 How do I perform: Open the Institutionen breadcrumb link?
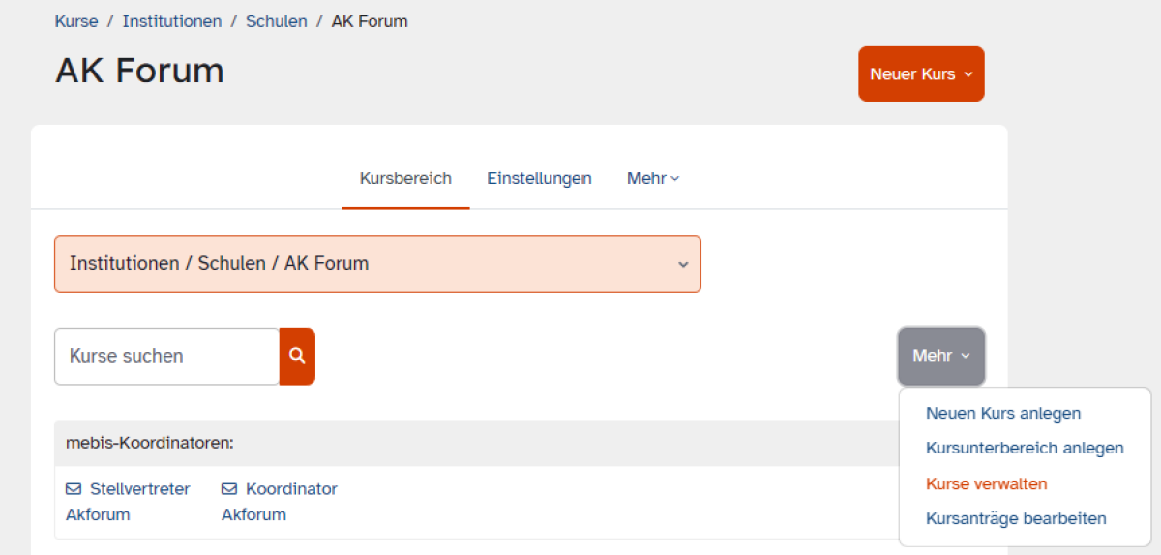click(172, 21)
